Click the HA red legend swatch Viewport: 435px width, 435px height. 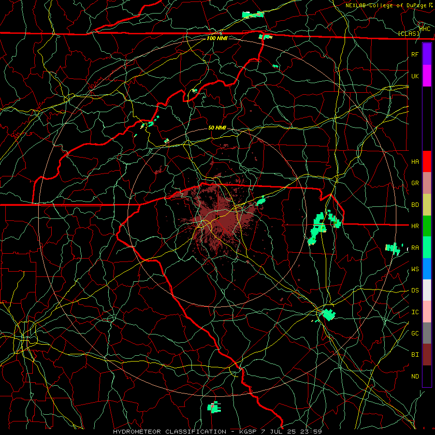coord(427,161)
